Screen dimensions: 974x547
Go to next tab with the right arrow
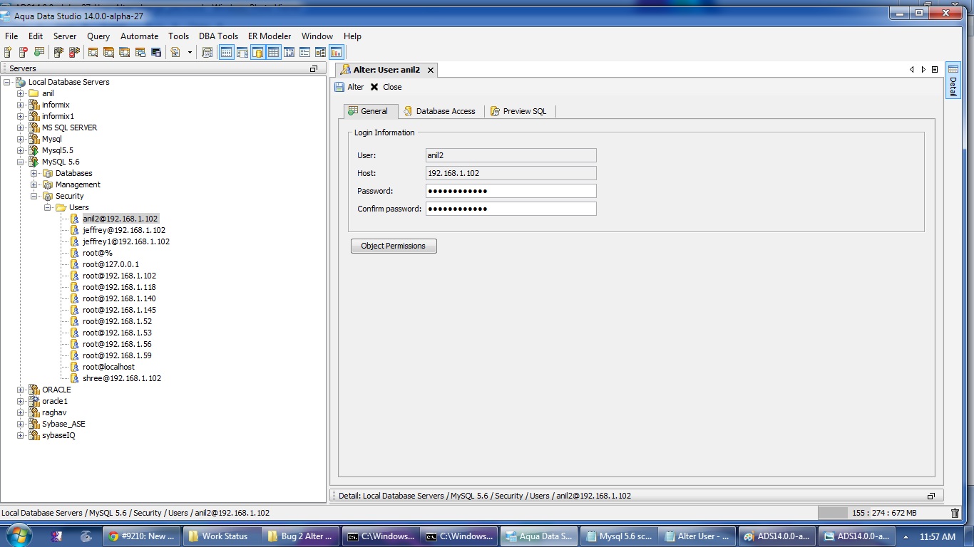[923, 70]
